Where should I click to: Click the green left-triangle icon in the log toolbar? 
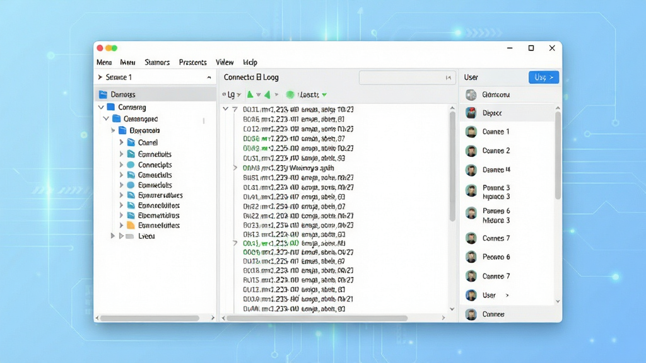click(267, 95)
